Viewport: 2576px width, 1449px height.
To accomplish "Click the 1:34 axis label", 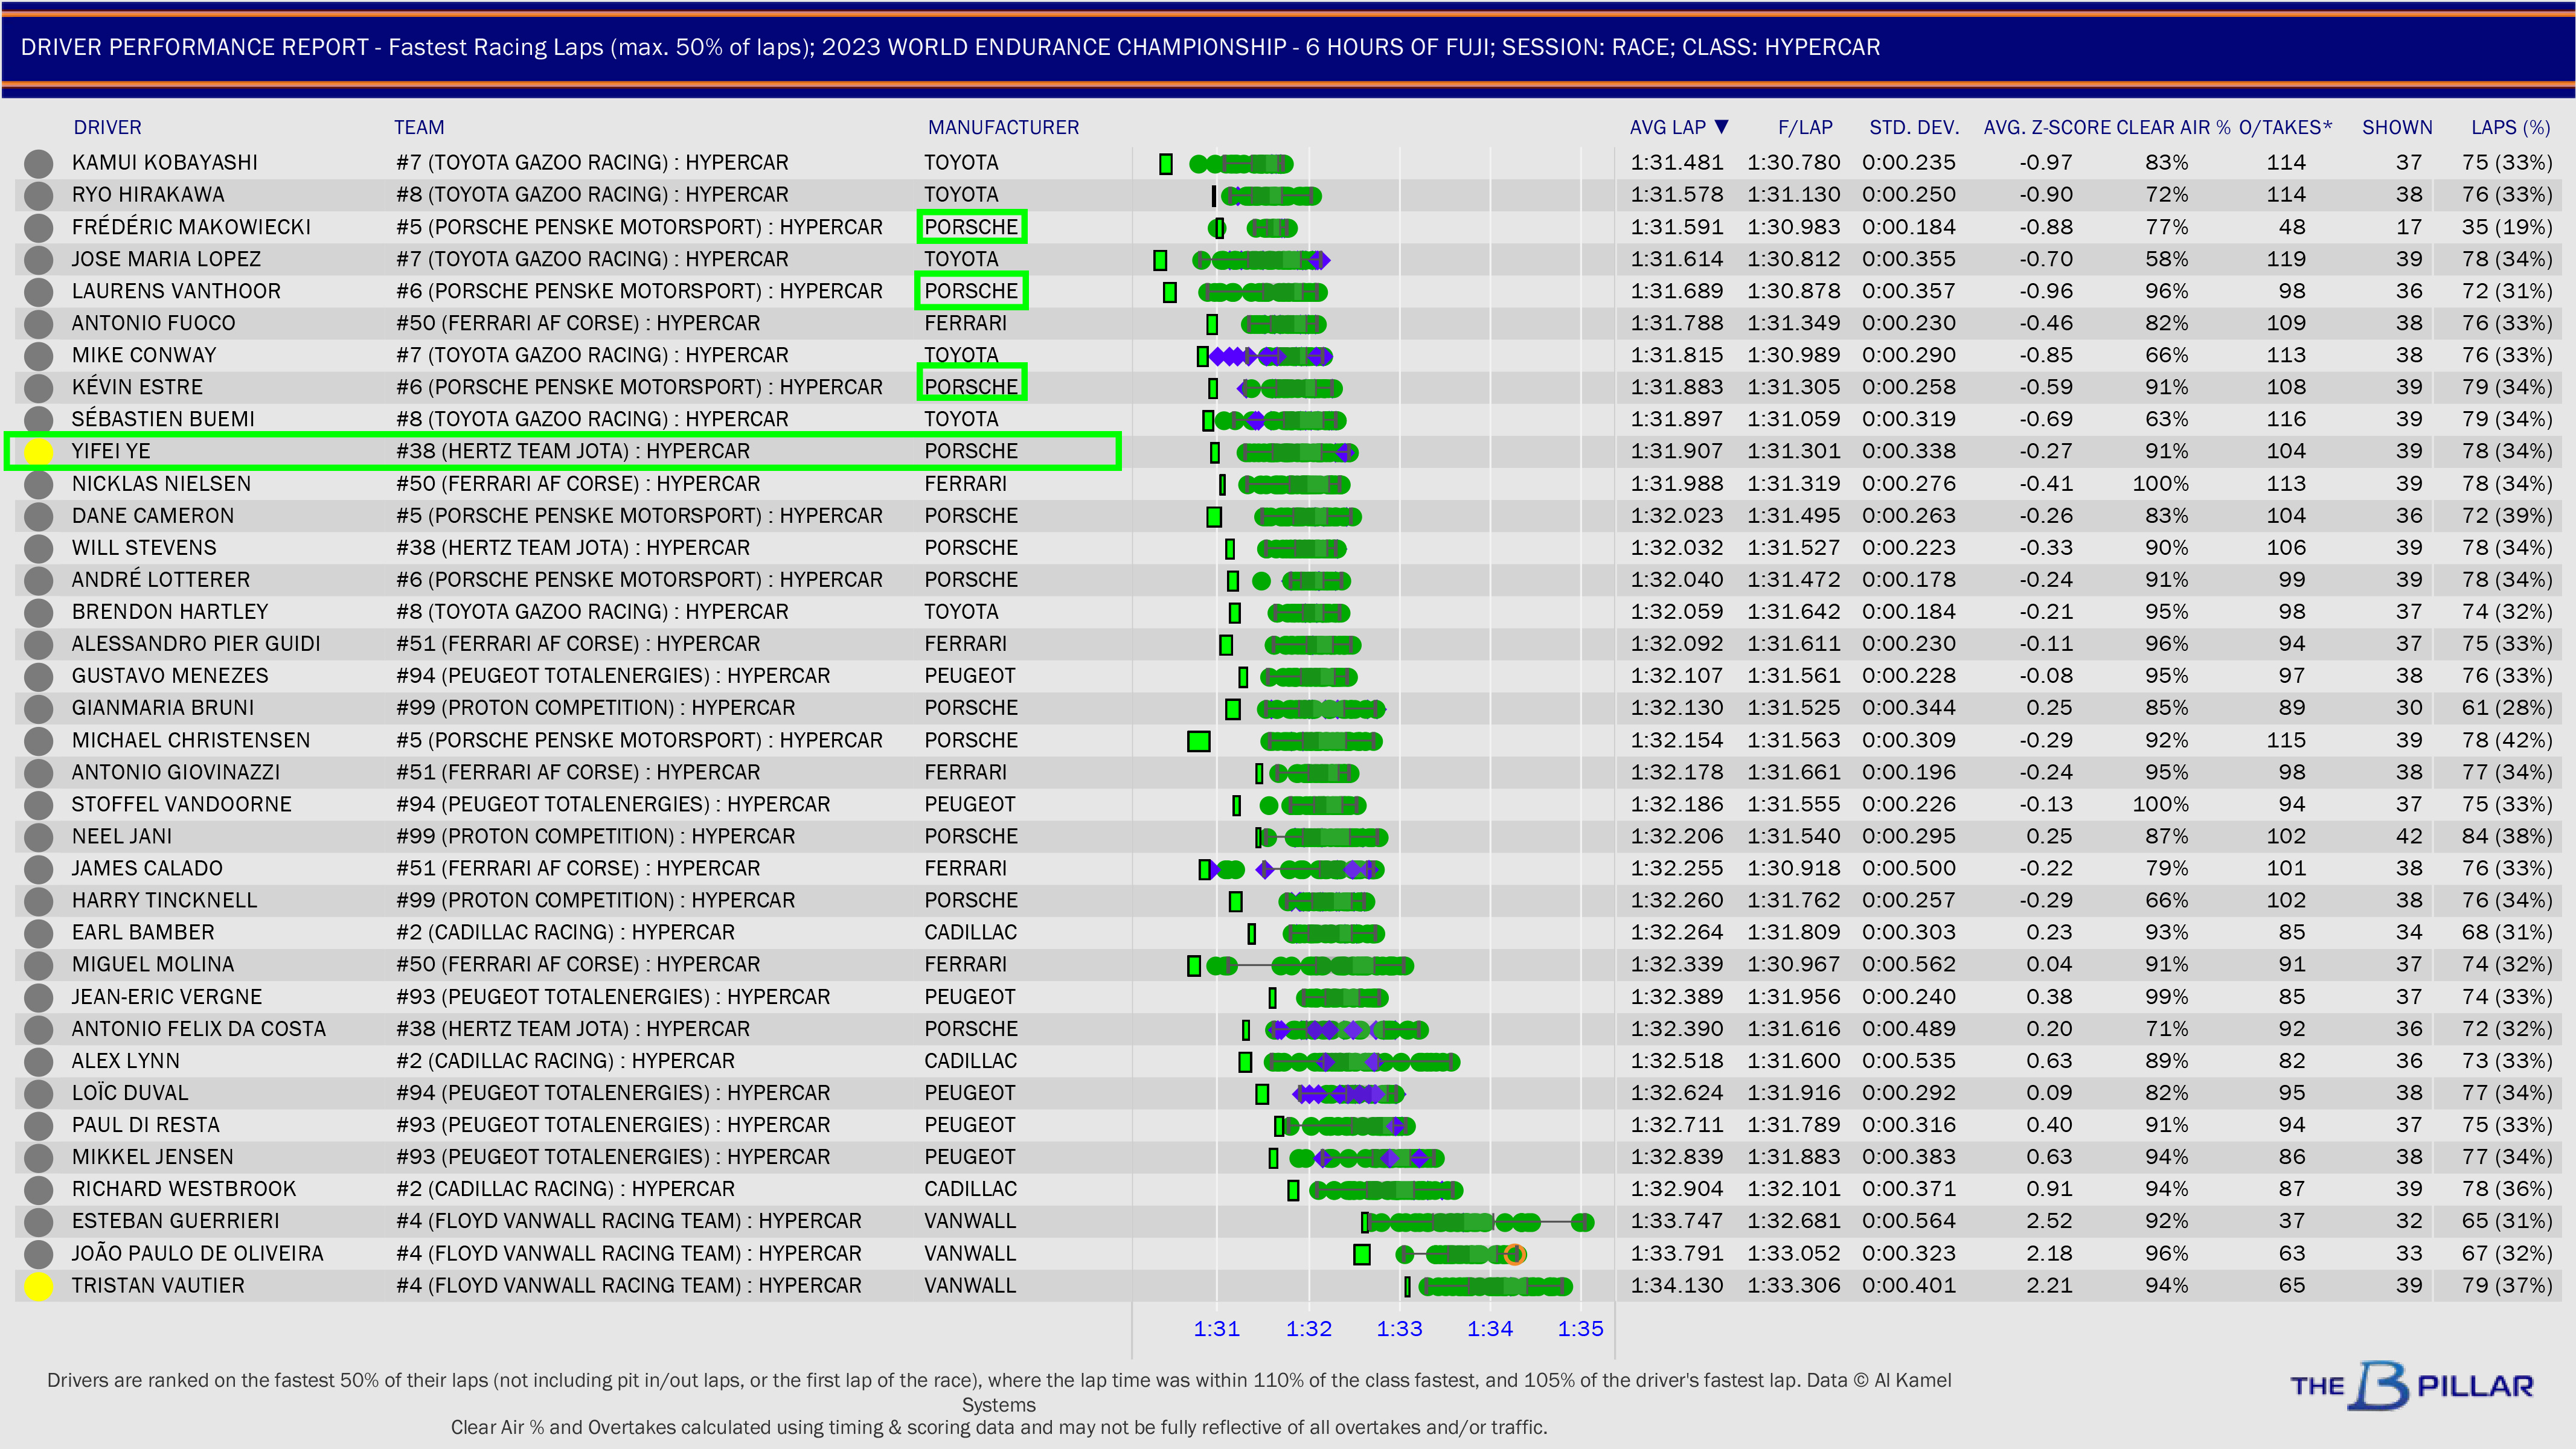I will click(x=1490, y=1328).
